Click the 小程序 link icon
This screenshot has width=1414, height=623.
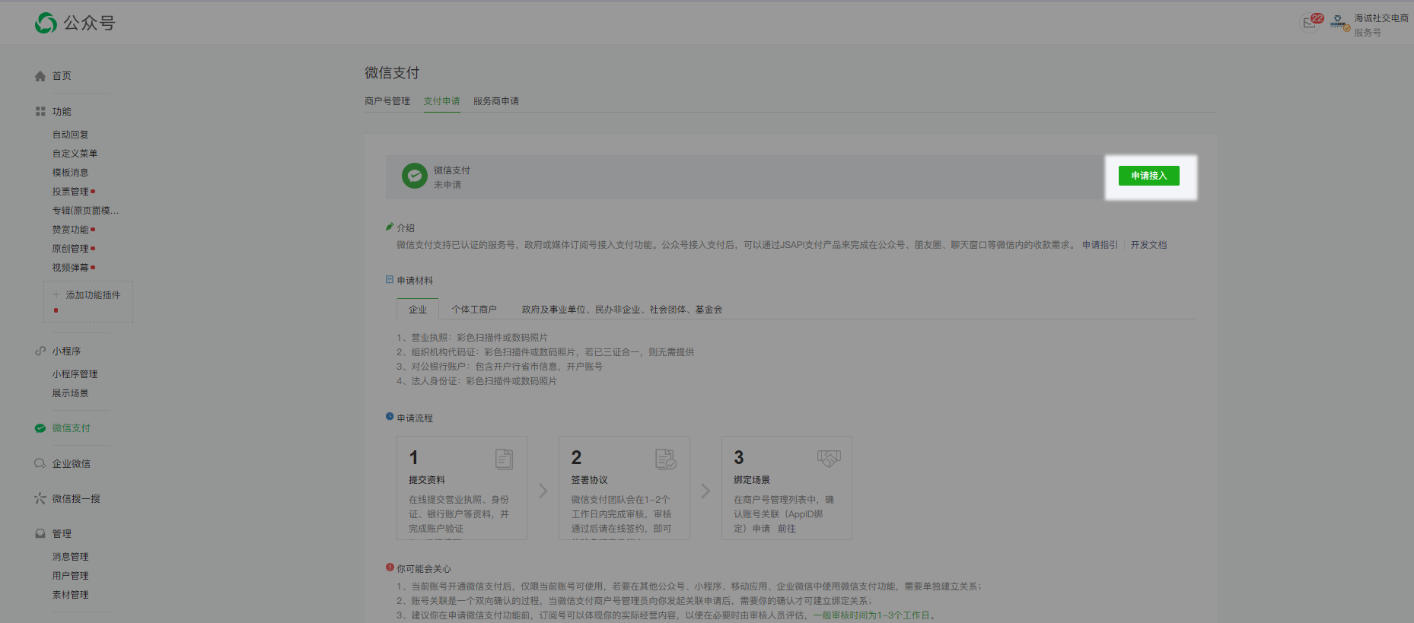(x=40, y=351)
